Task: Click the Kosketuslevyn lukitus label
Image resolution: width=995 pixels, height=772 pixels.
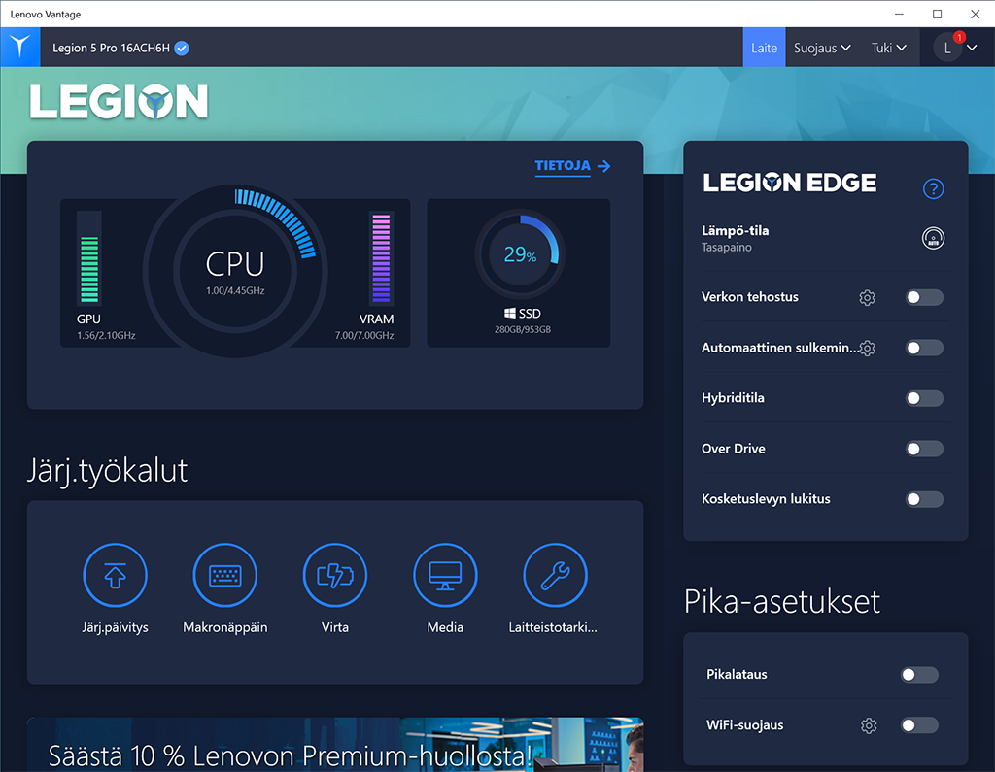Action: point(766,499)
